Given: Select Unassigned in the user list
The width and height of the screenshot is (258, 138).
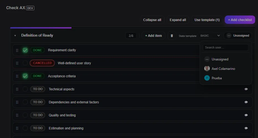Looking at the screenshot, I should coord(226,59).
